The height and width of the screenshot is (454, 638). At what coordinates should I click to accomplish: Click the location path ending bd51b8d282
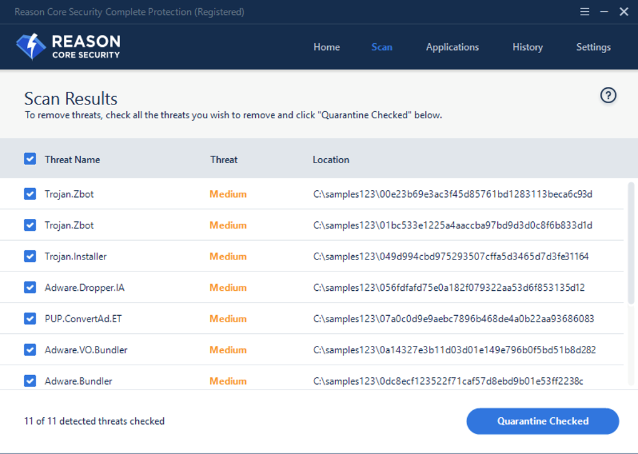(x=455, y=350)
